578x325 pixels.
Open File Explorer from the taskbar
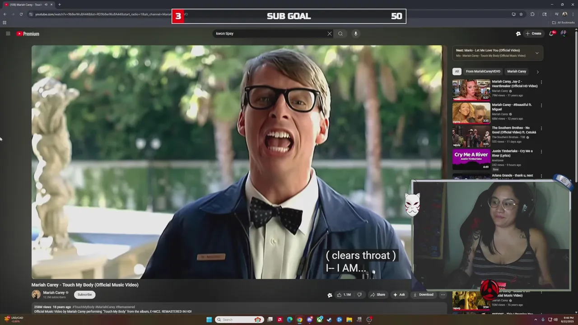click(349, 320)
